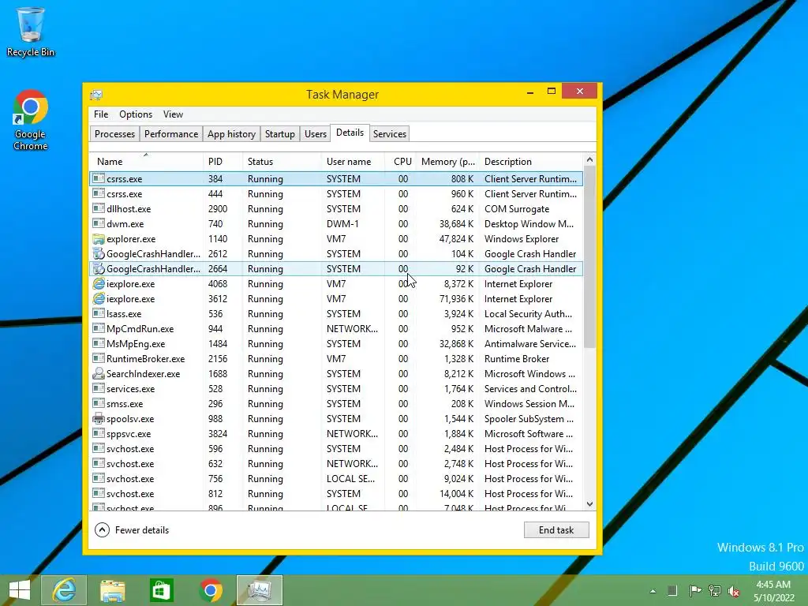Open Internet Explorer from the taskbar
The image size is (808, 606).
[64, 590]
